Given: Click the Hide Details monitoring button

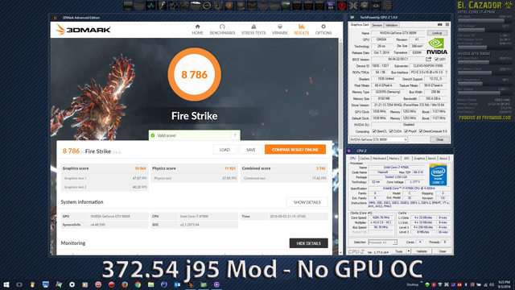Looking at the screenshot, I should 308,243.
